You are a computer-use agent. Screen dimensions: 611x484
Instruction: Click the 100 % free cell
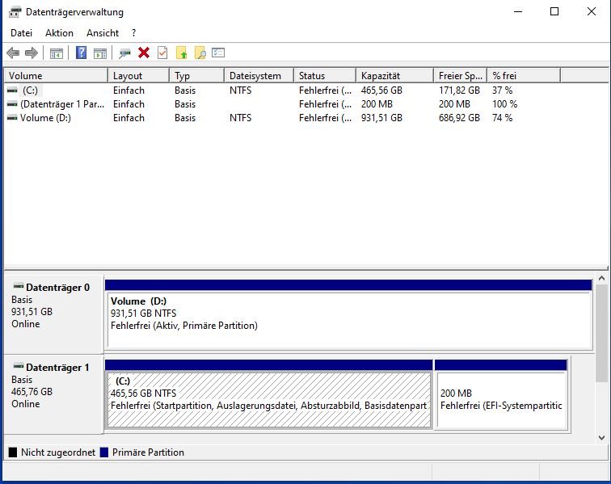pyautogui.click(x=504, y=104)
